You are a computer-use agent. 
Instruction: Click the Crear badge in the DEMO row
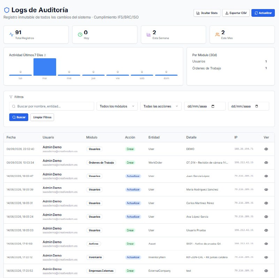[x=130, y=149]
